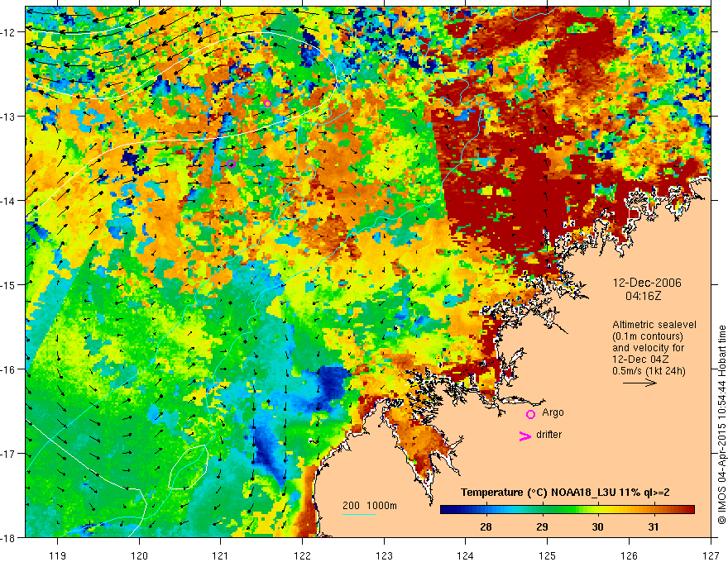Screen dimensions: 728x562
Task: Click the '-18' latitude axis label
Action: click(10, 537)
